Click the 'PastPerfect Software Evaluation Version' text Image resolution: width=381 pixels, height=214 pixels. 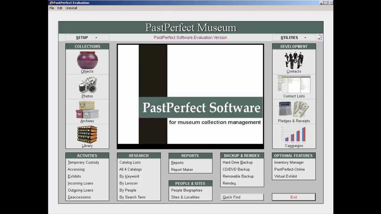point(190,37)
